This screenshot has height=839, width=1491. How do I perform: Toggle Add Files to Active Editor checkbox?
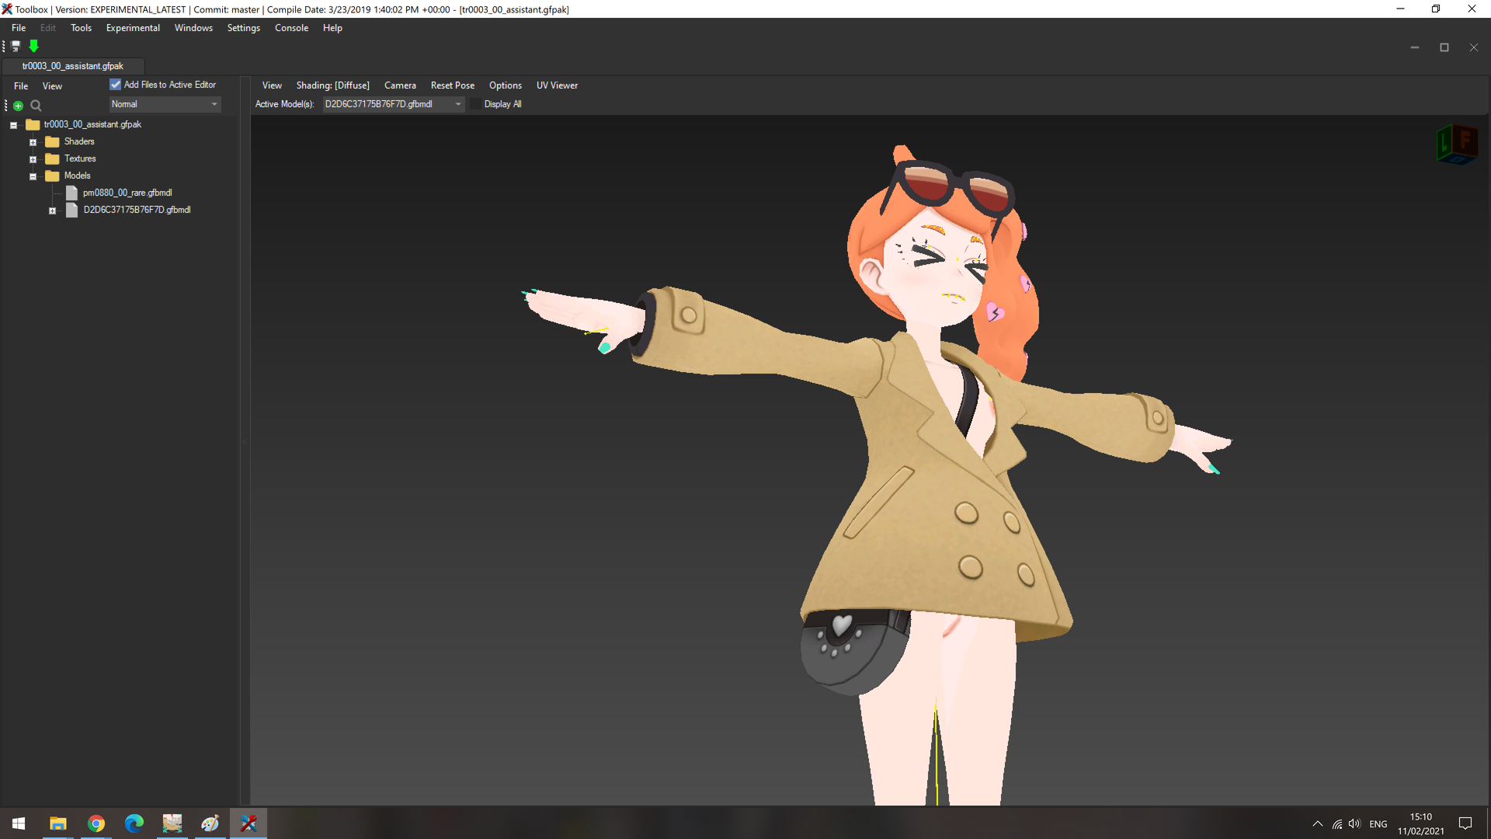pyautogui.click(x=116, y=85)
